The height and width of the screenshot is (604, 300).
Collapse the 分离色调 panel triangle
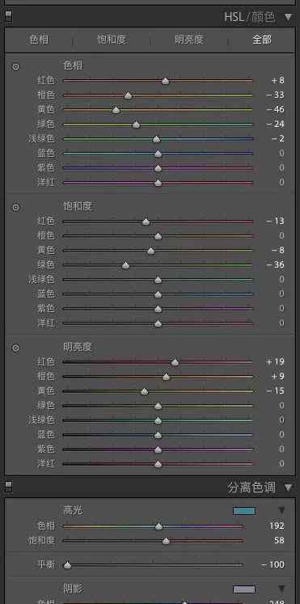[x=288, y=488]
